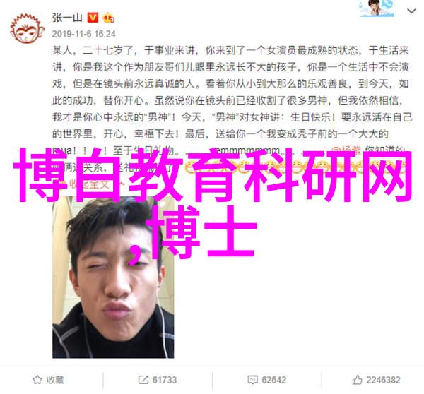Click the star icon for 收藏
This screenshot has width=424, height=394.
[37, 380]
